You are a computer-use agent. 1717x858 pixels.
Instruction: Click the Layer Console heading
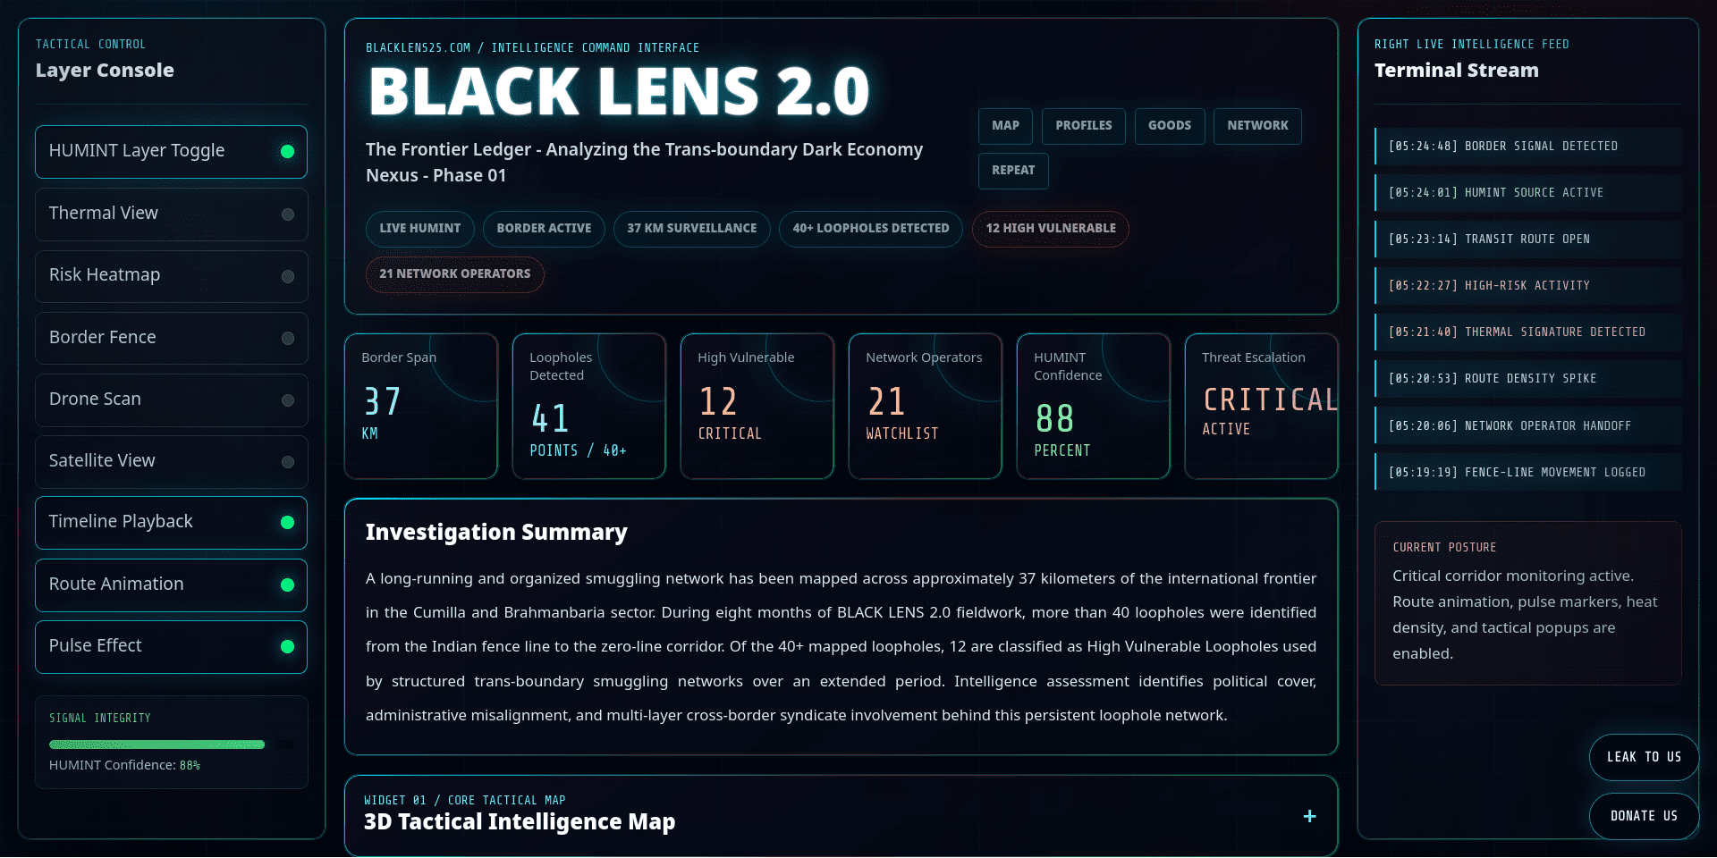tap(105, 71)
